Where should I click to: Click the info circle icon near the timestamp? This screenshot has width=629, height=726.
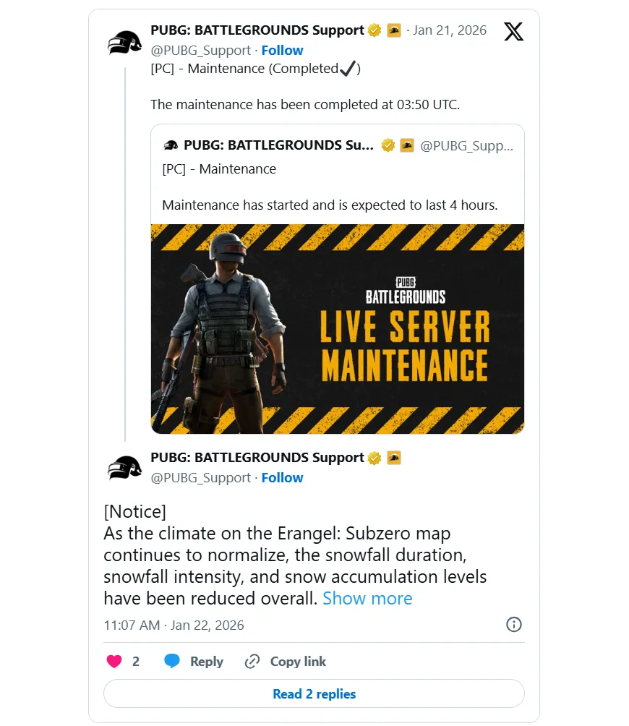click(x=513, y=624)
